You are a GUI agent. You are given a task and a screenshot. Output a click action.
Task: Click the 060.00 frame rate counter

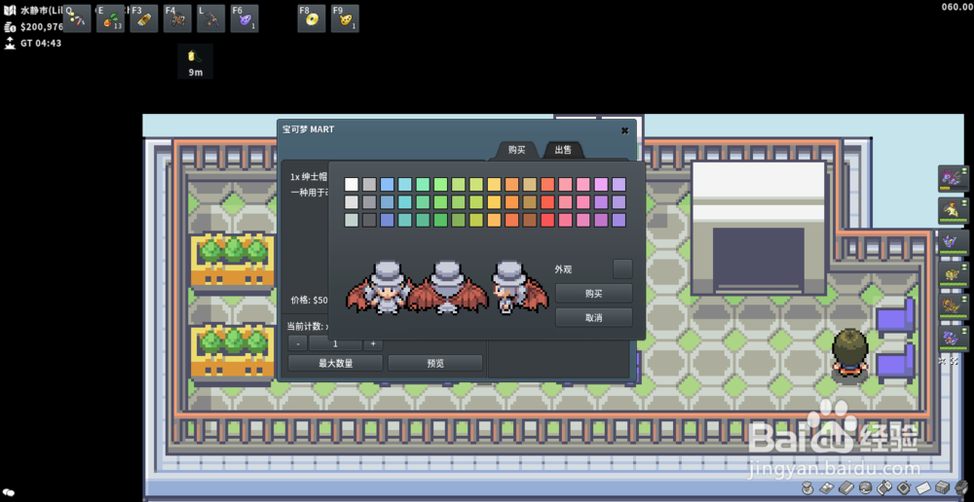(956, 7)
